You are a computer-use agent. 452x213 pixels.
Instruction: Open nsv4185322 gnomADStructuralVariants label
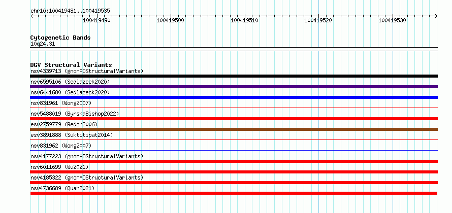pyautogui.click(x=87, y=177)
